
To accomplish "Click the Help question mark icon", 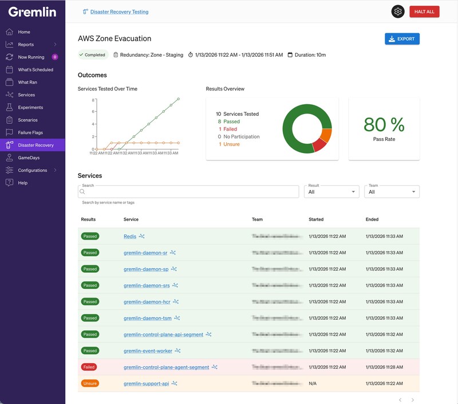I will (9, 183).
